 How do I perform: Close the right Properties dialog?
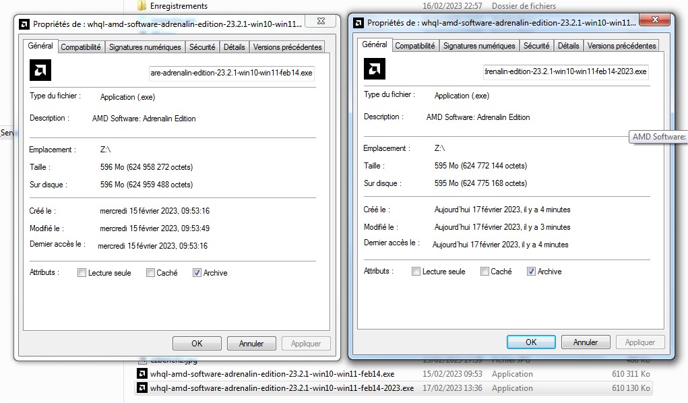pyautogui.click(x=656, y=20)
